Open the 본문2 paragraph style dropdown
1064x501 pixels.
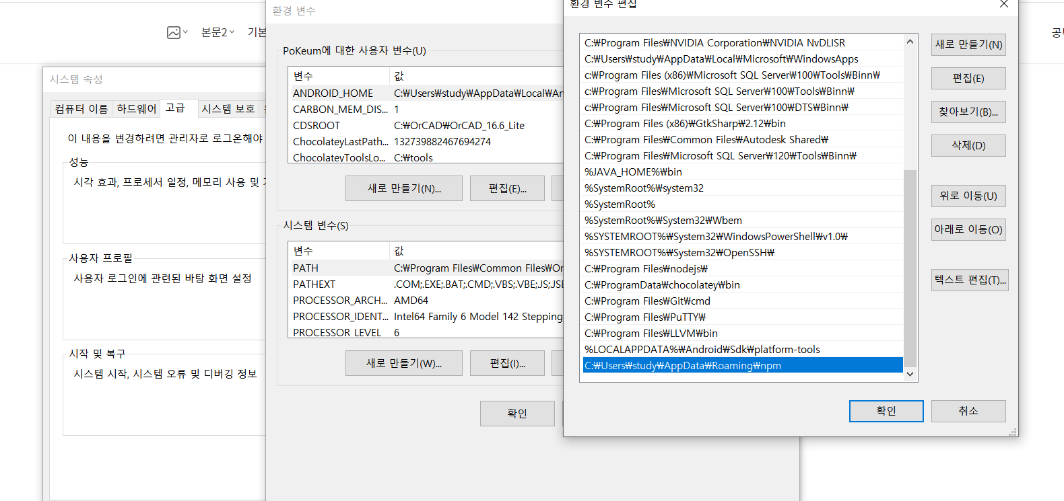(218, 32)
